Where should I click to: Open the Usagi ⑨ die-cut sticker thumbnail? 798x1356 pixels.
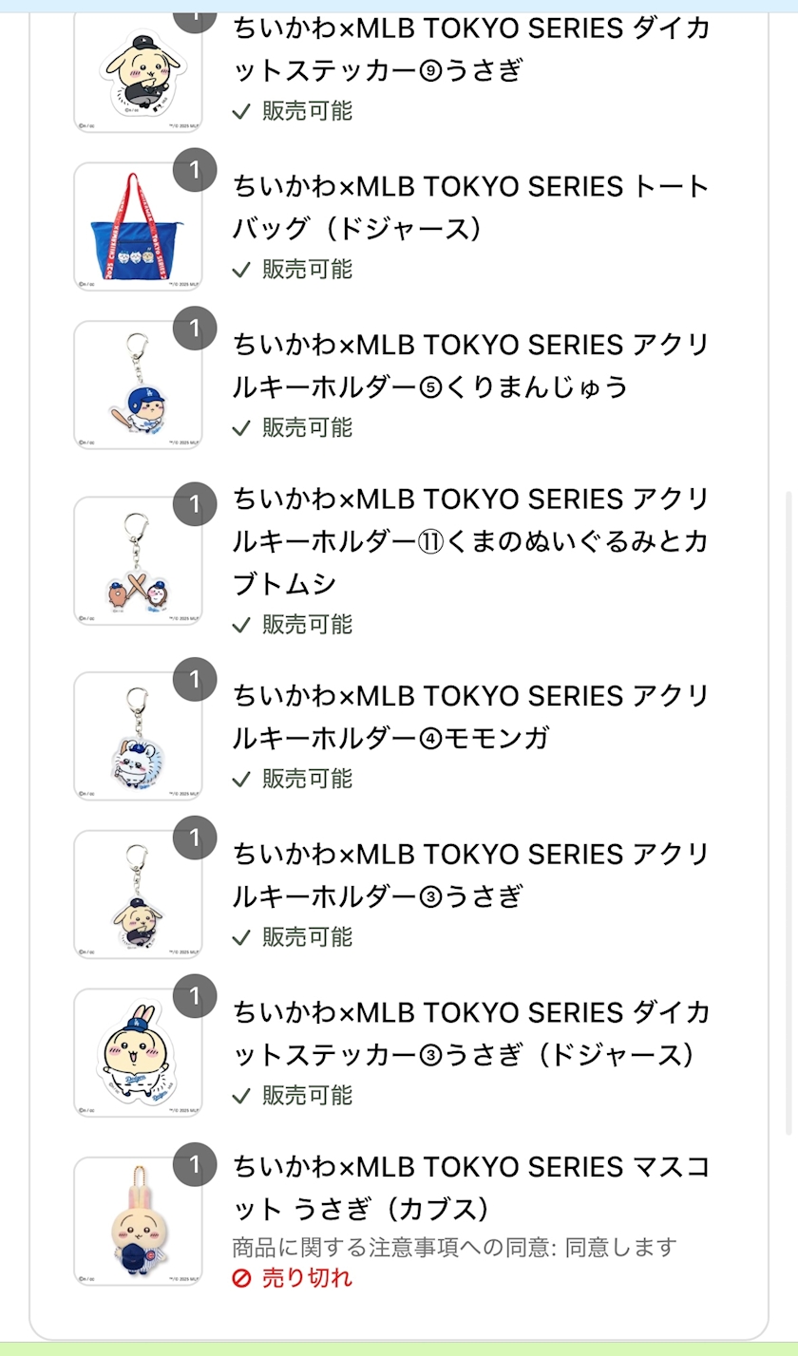point(138,69)
